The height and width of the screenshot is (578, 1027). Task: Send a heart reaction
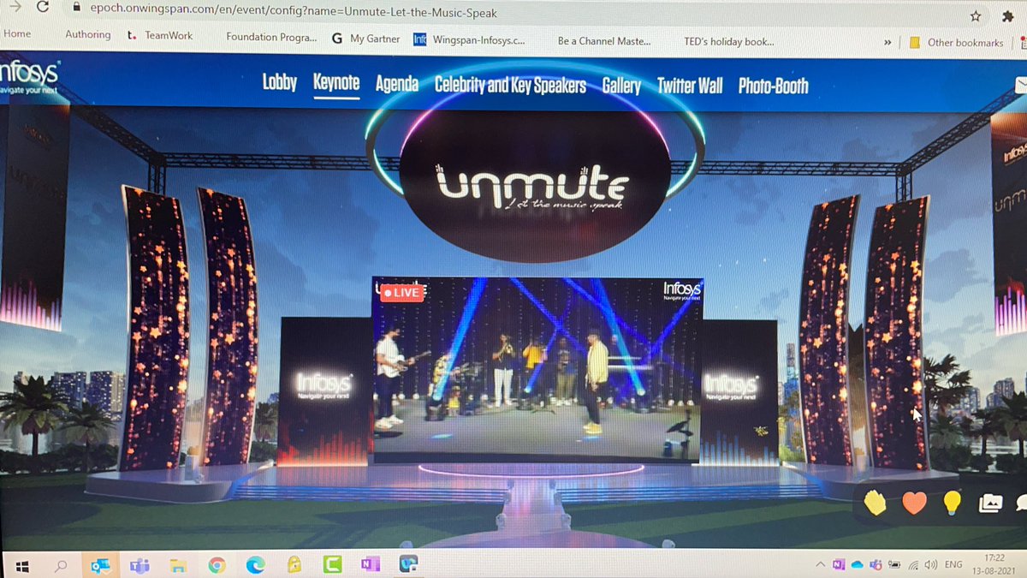914,503
